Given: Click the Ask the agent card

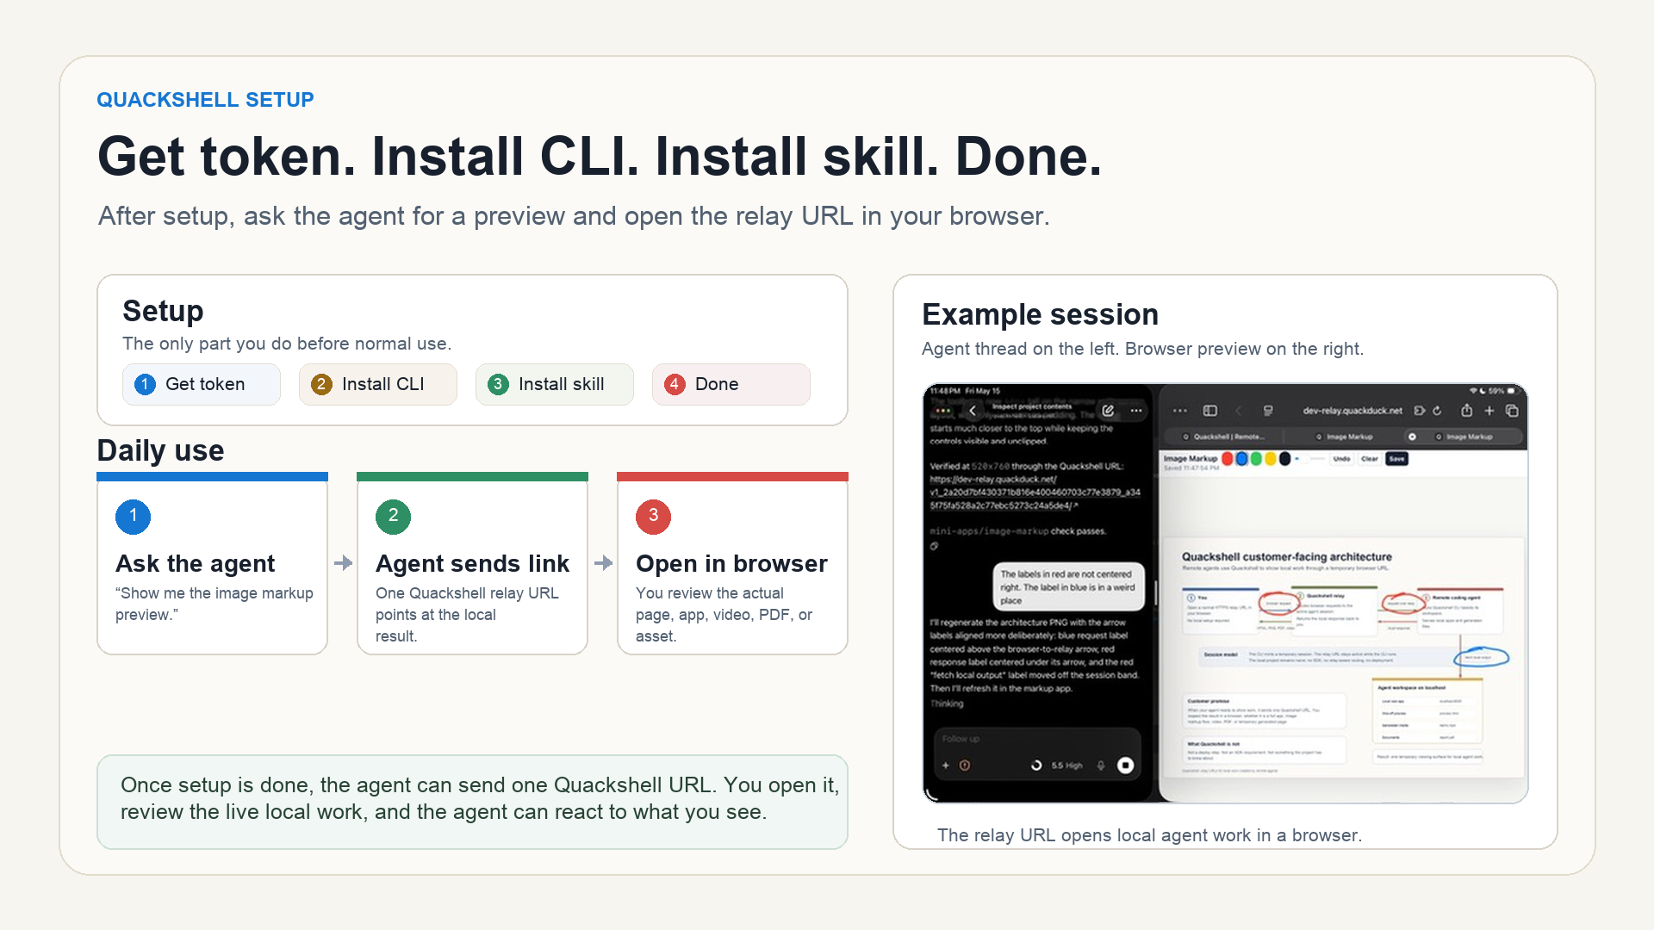Looking at the screenshot, I should tap(212, 563).
